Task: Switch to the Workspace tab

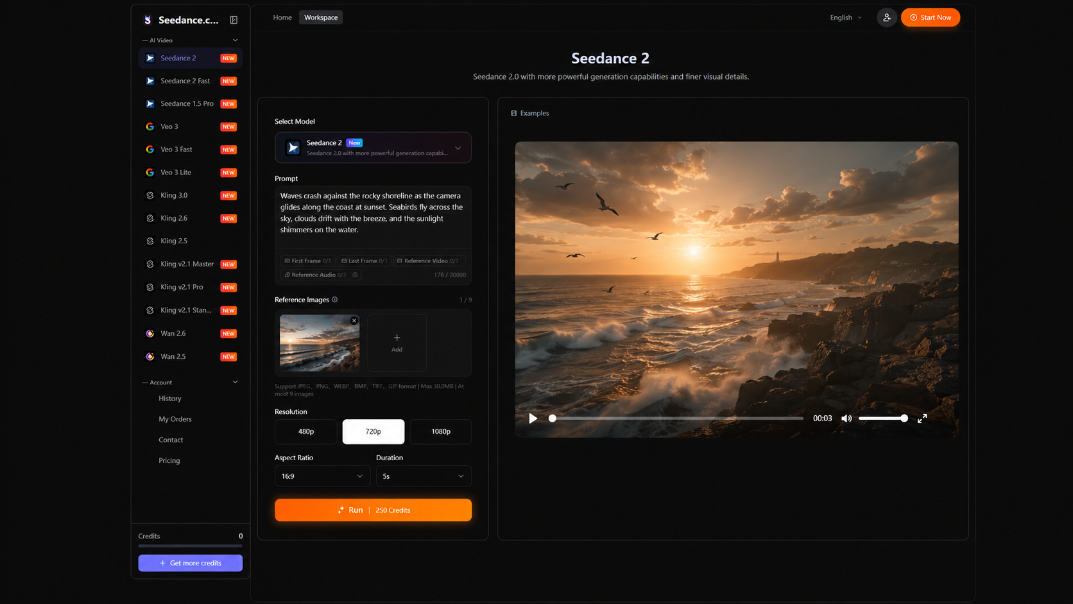Action: 321,17
